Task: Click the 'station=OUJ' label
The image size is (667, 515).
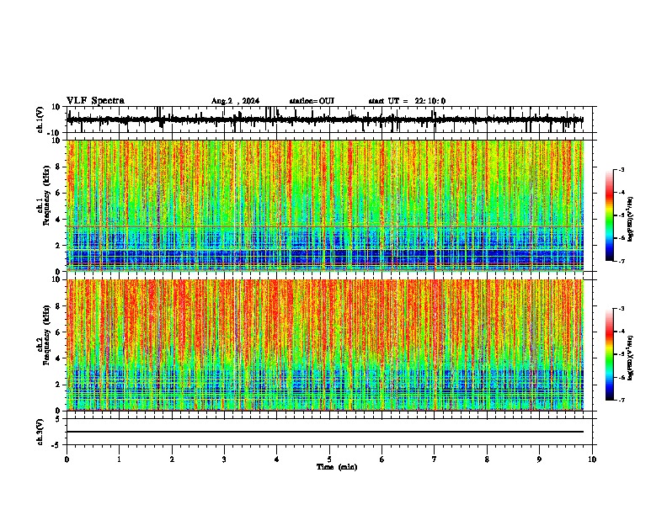Action: [312, 101]
